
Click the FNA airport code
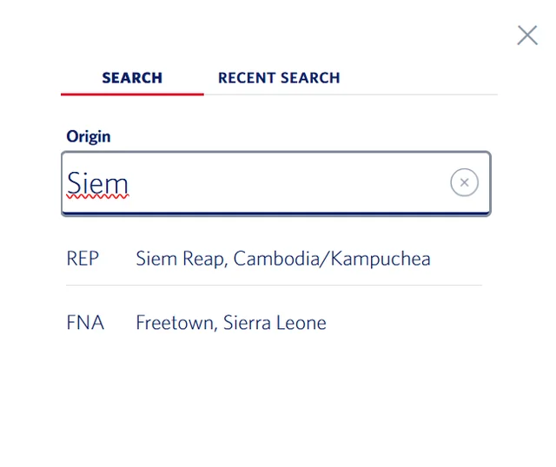click(85, 323)
